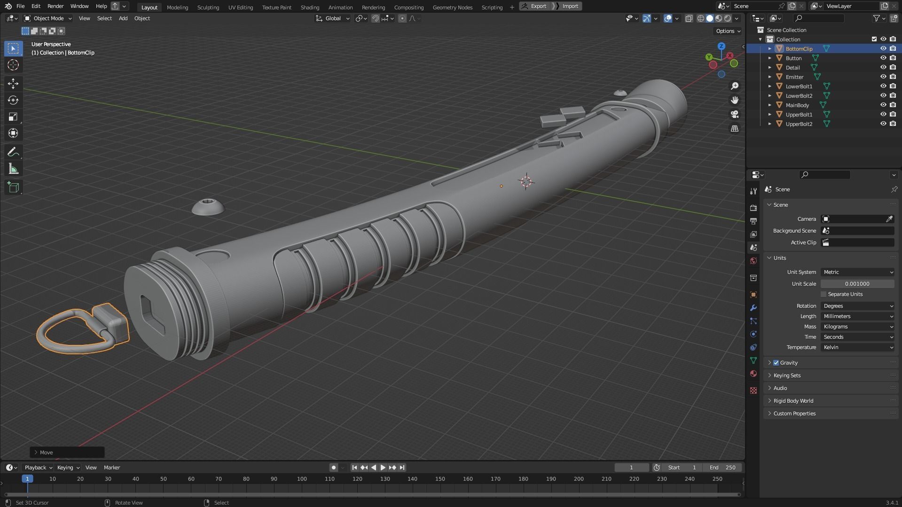Uncheck Collection exclude checkbox
The image size is (902, 507).
tap(874, 39)
